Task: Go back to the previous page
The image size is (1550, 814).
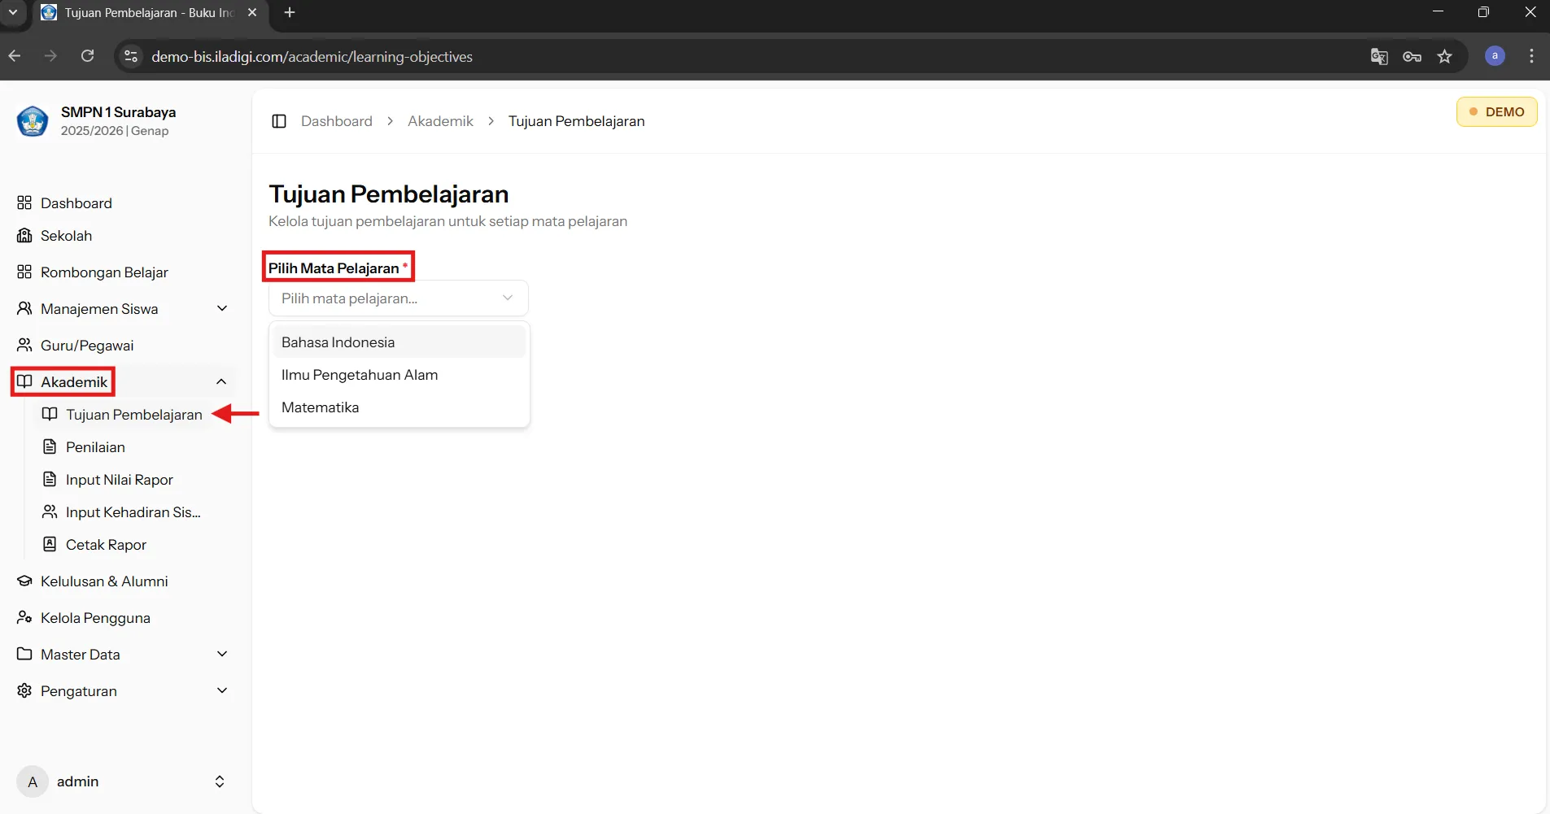Action: click(x=15, y=56)
